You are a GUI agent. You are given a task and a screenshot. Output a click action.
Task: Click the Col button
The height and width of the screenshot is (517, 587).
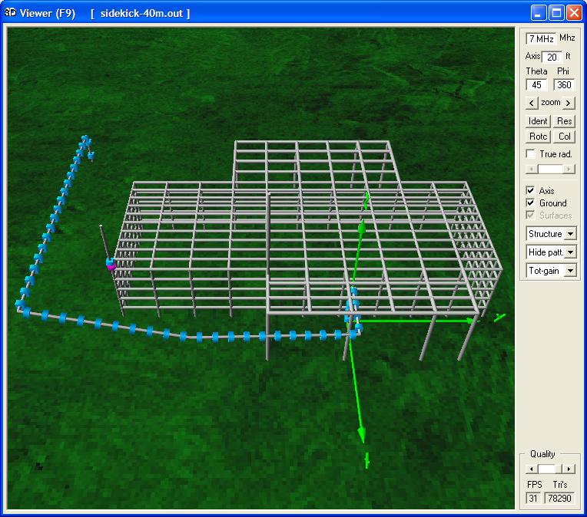pos(564,137)
